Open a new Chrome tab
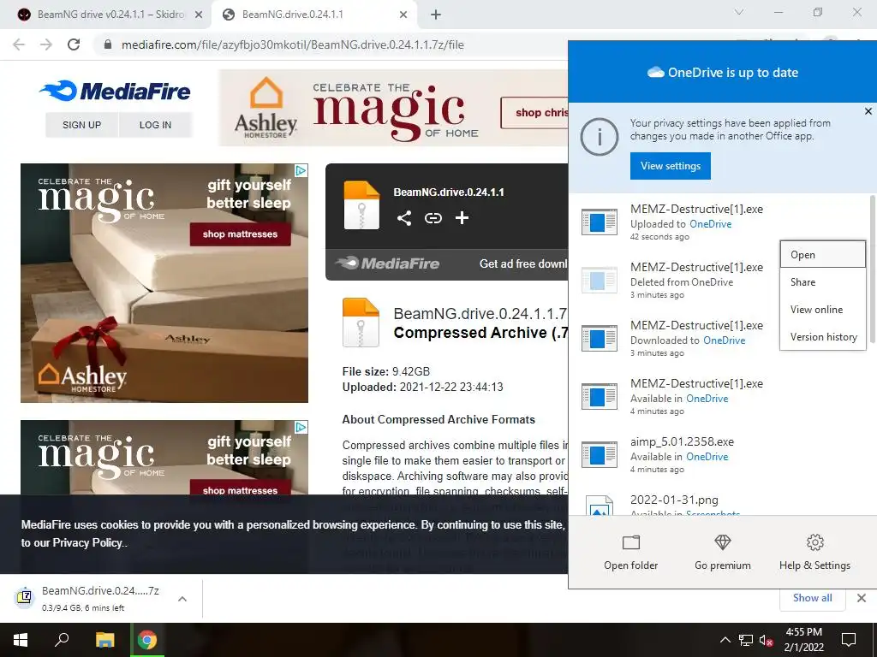The image size is (877, 657). (436, 15)
